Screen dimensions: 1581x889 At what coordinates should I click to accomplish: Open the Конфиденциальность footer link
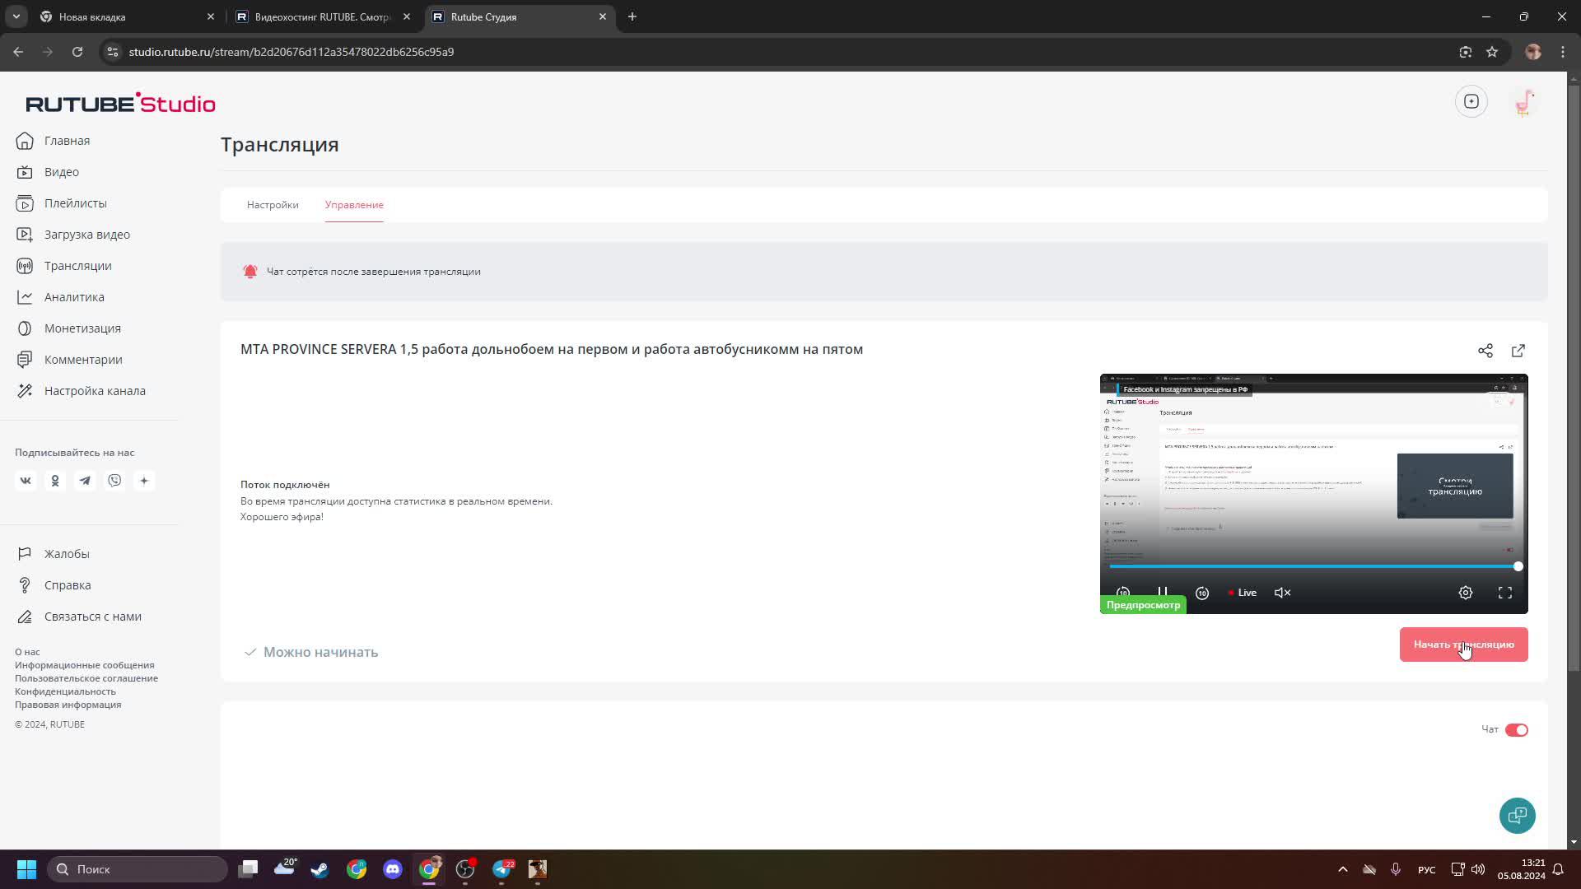65,691
